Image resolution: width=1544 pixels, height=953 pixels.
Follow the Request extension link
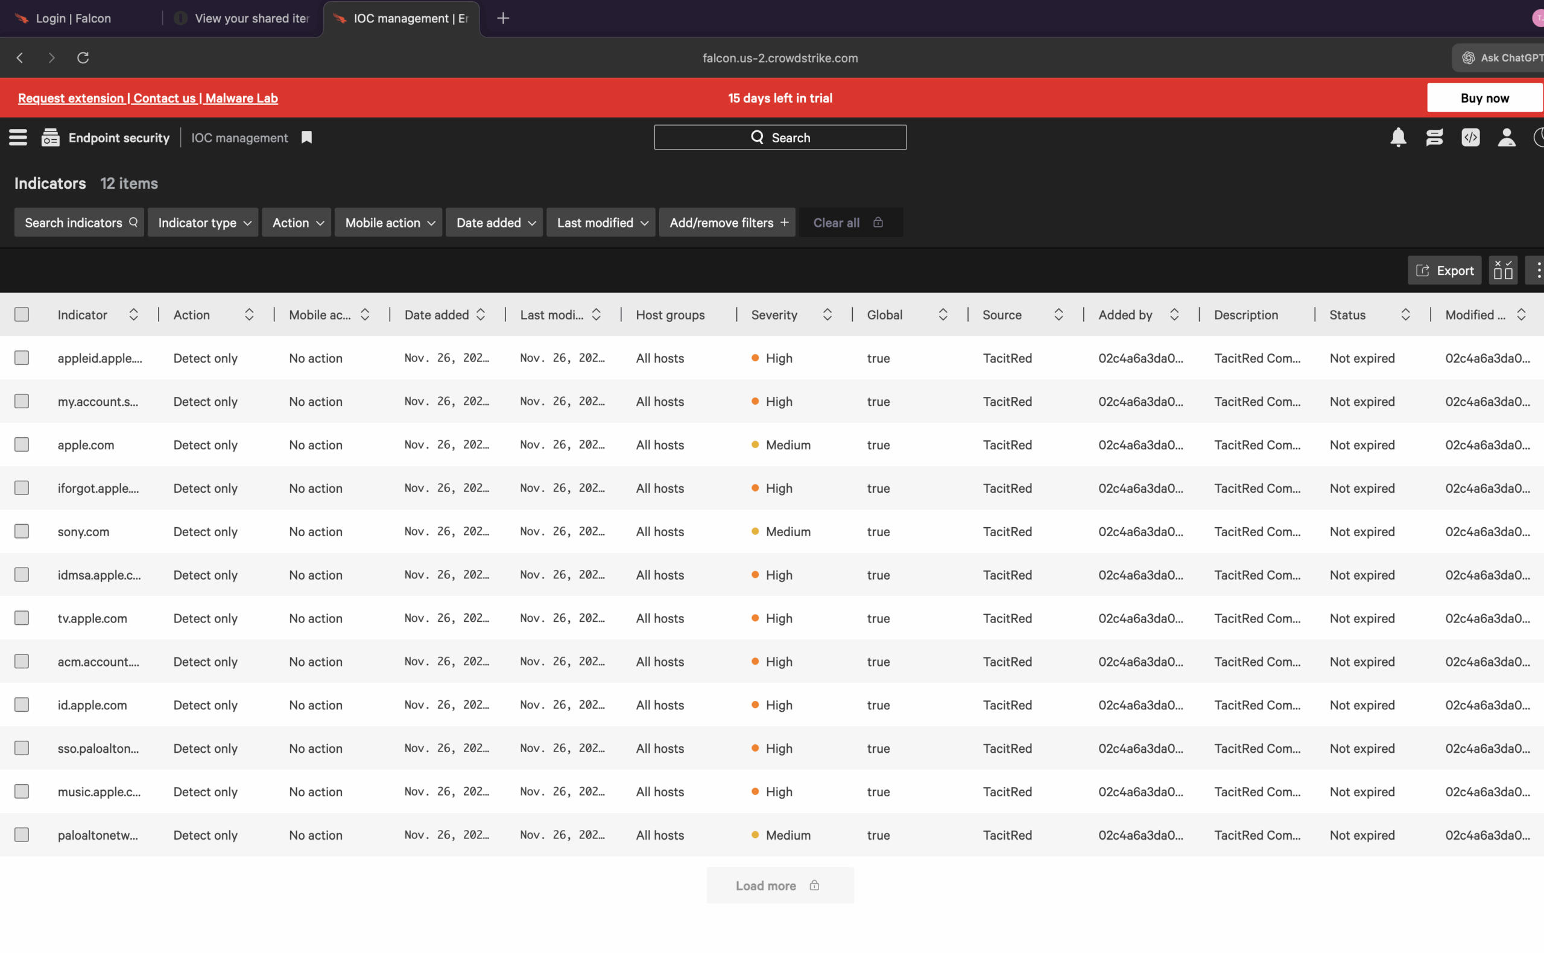71,98
